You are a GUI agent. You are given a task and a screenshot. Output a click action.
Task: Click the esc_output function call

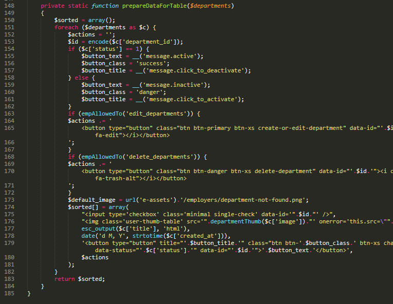tap(98, 229)
